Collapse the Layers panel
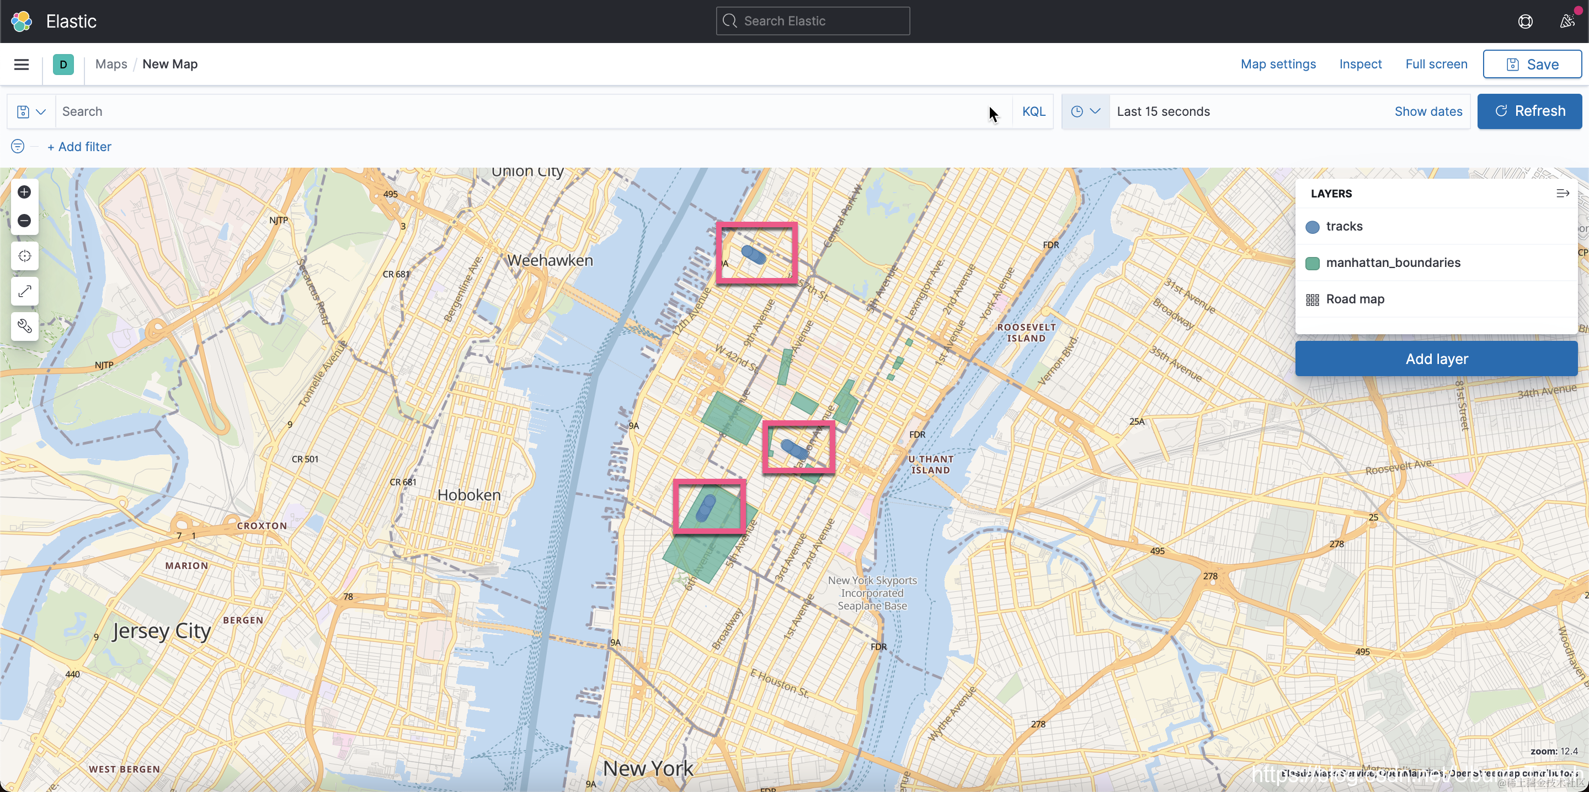The height and width of the screenshot is (792, 1589). pyautogui.click(x=1563, y=194)
